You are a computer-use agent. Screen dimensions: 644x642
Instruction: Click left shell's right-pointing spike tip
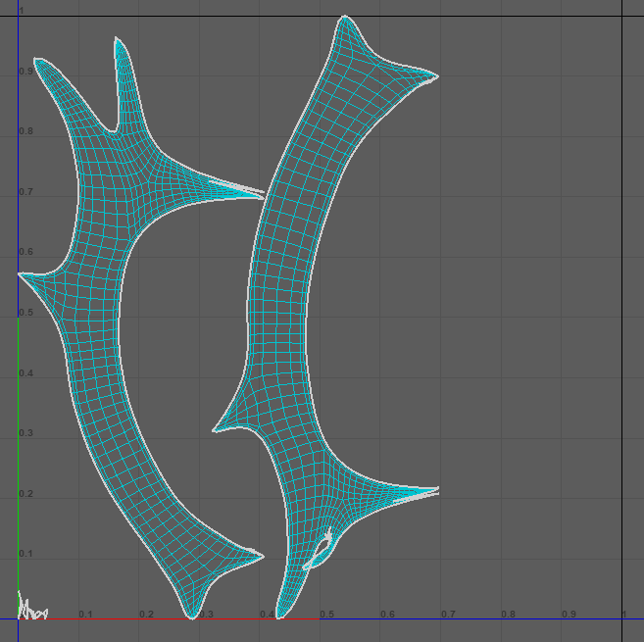click(263, 193)
